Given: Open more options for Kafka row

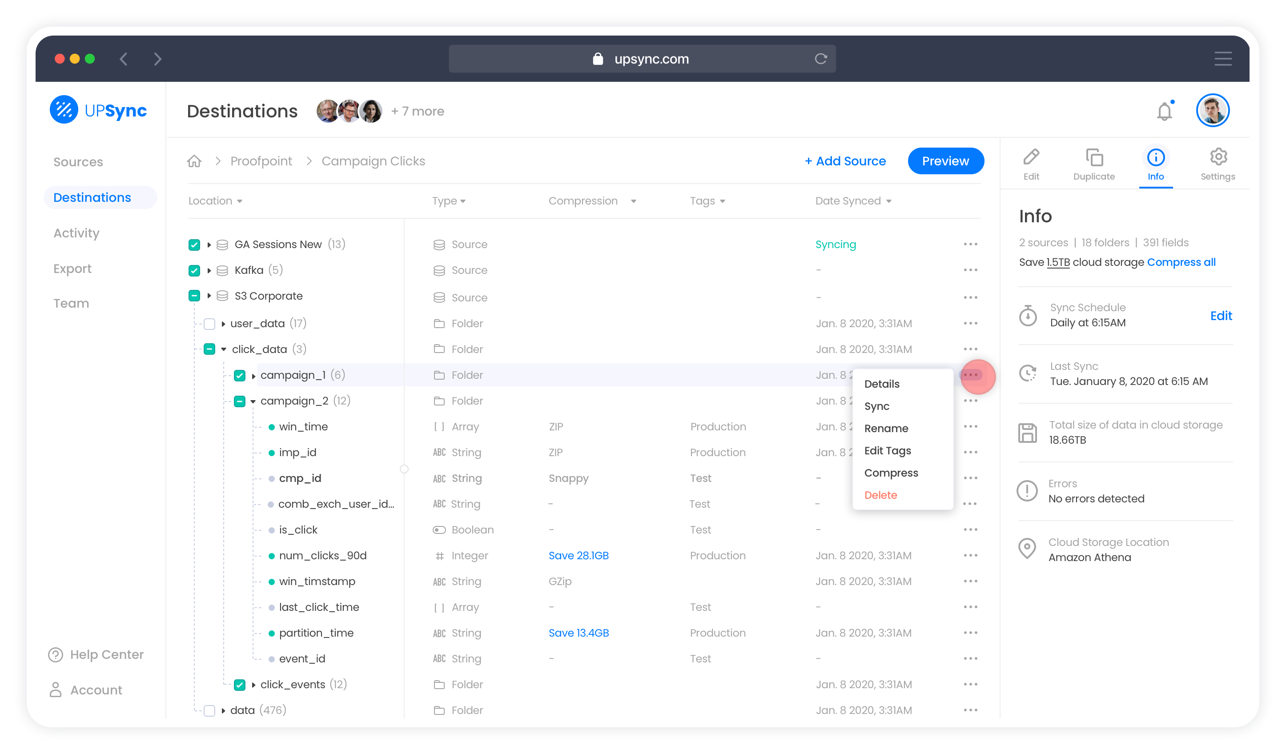Looking at the screenshot, I should pos(970,270).
